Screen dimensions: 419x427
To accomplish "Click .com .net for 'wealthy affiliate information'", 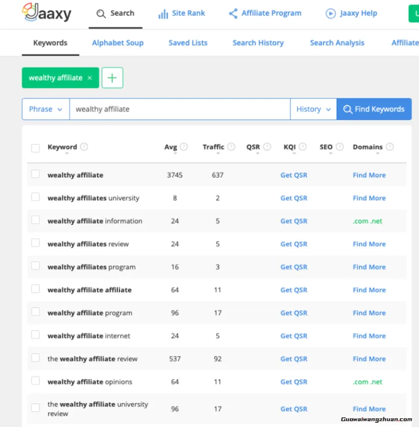I will pyautogui.click(x=367, y=221).
